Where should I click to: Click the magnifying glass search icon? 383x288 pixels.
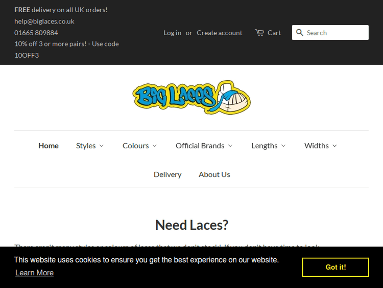pos(300,33)
